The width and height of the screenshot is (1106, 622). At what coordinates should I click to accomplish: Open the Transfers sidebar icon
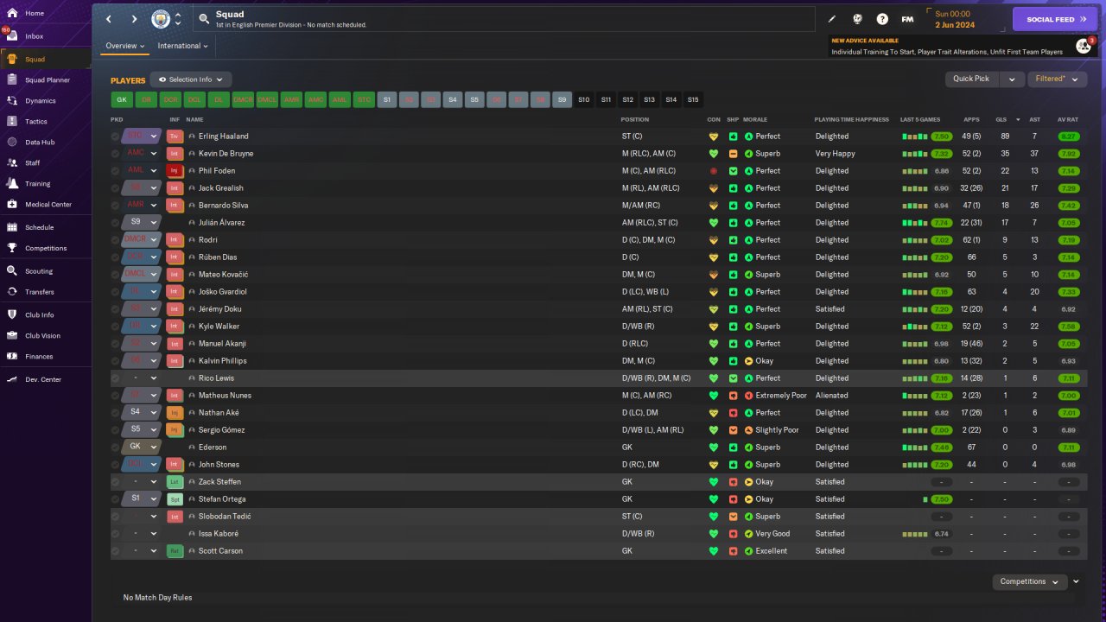12,292
